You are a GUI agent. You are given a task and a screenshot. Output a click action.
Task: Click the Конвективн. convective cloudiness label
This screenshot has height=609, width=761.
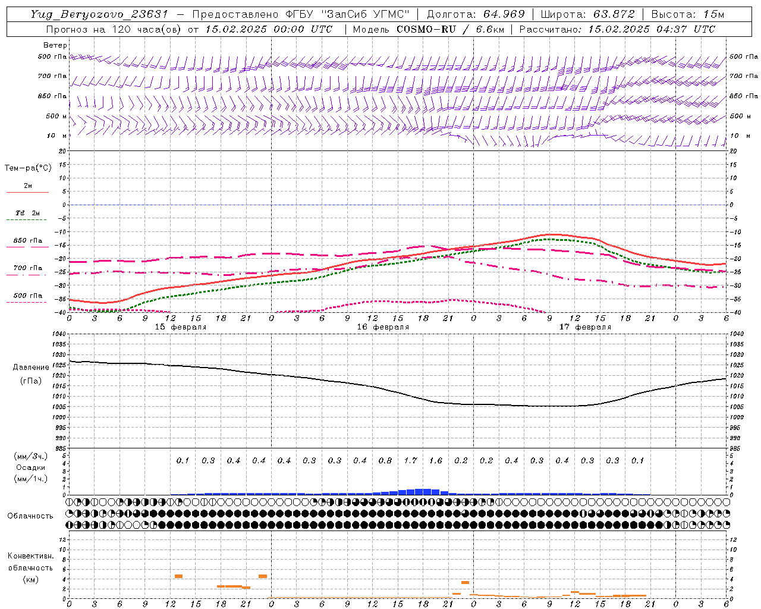[x=30, y=556]
